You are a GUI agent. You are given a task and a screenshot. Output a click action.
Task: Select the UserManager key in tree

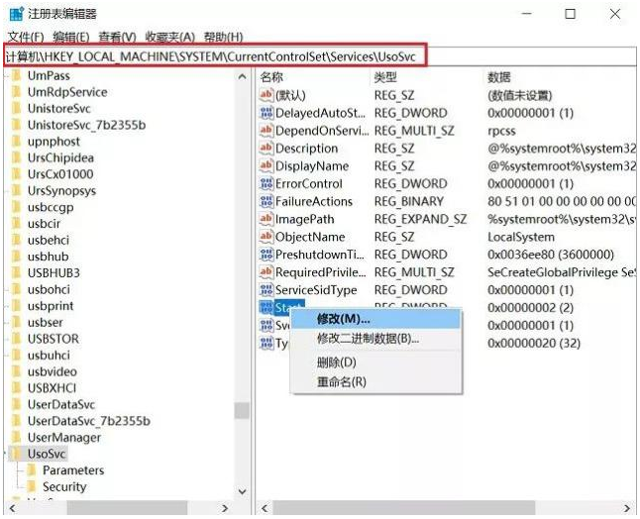pos(63,437)
